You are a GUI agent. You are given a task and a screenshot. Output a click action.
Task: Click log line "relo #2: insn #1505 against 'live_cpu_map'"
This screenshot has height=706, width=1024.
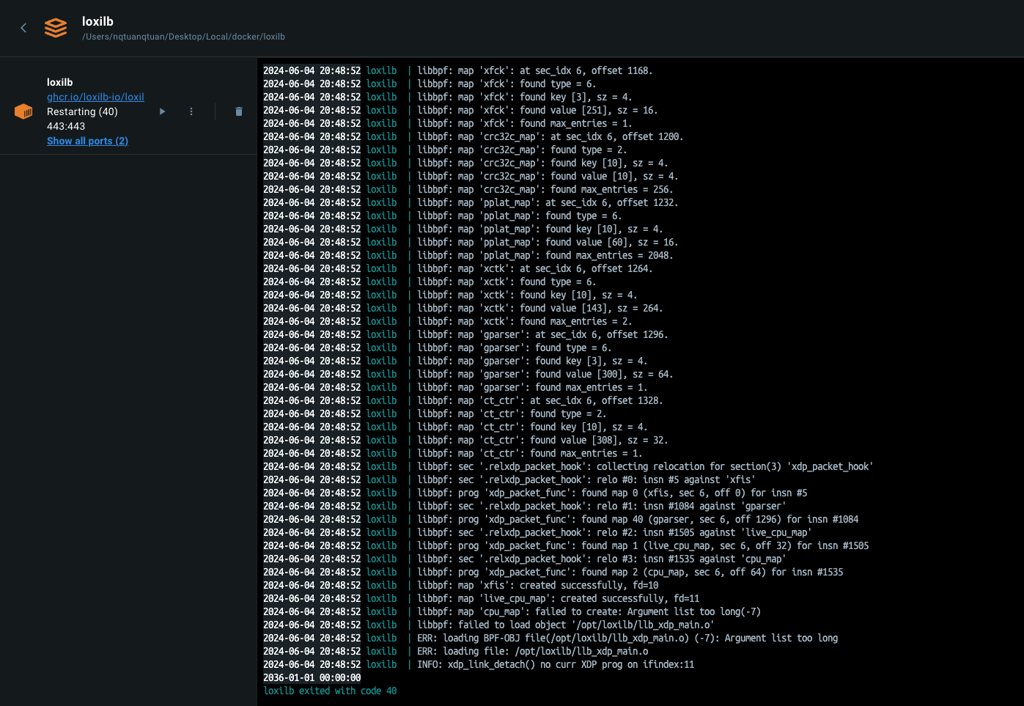point(537,532)
